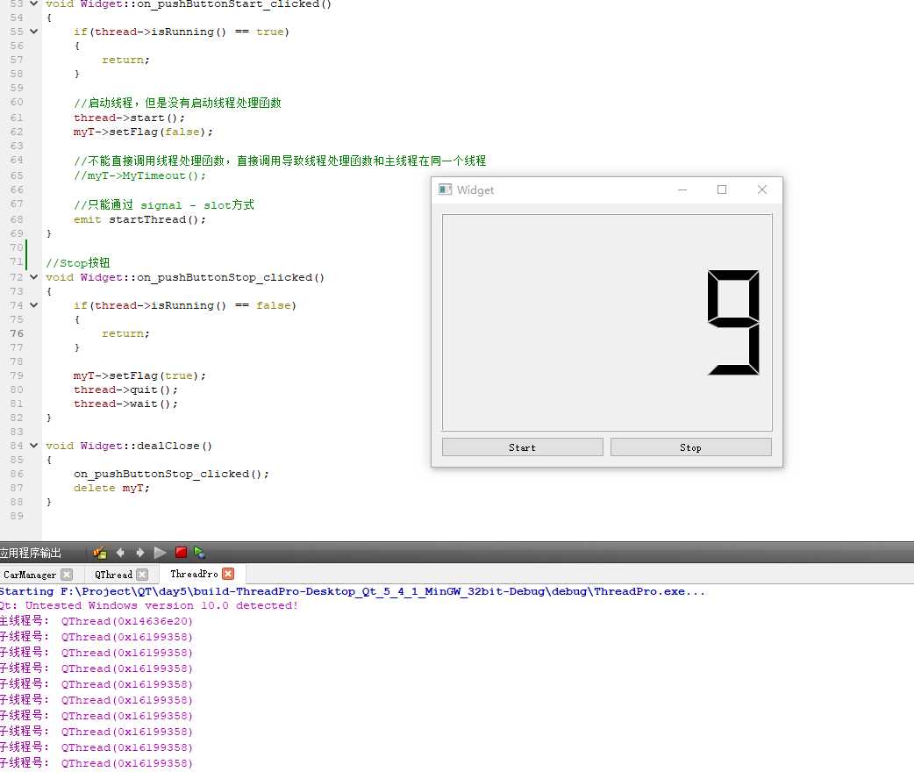Go to previous output item arrow
The image size is (914, 779).
pos(120,552)
